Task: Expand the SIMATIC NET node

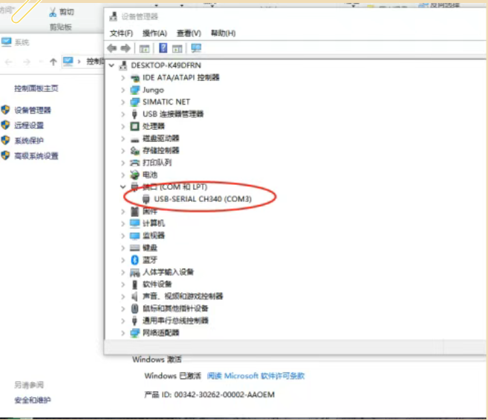Action: tap(123, 102)
